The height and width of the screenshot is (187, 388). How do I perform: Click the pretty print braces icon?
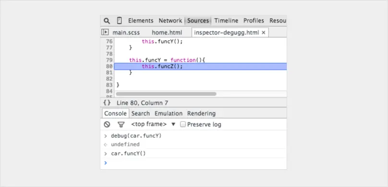click(107, 103)
